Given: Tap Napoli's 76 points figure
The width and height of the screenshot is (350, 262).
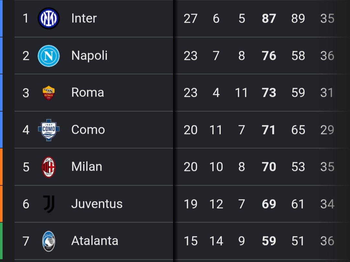Looking at the screenshot, I should point(269,56).
